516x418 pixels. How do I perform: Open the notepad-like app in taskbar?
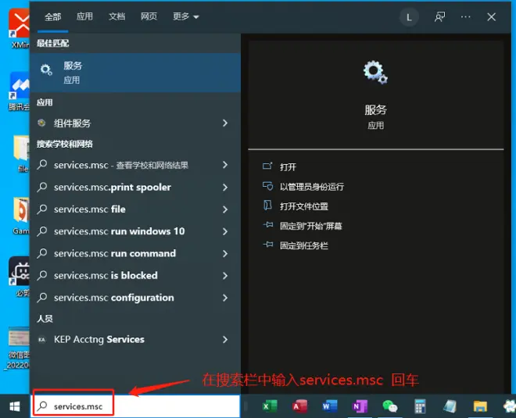coord(450,406)
